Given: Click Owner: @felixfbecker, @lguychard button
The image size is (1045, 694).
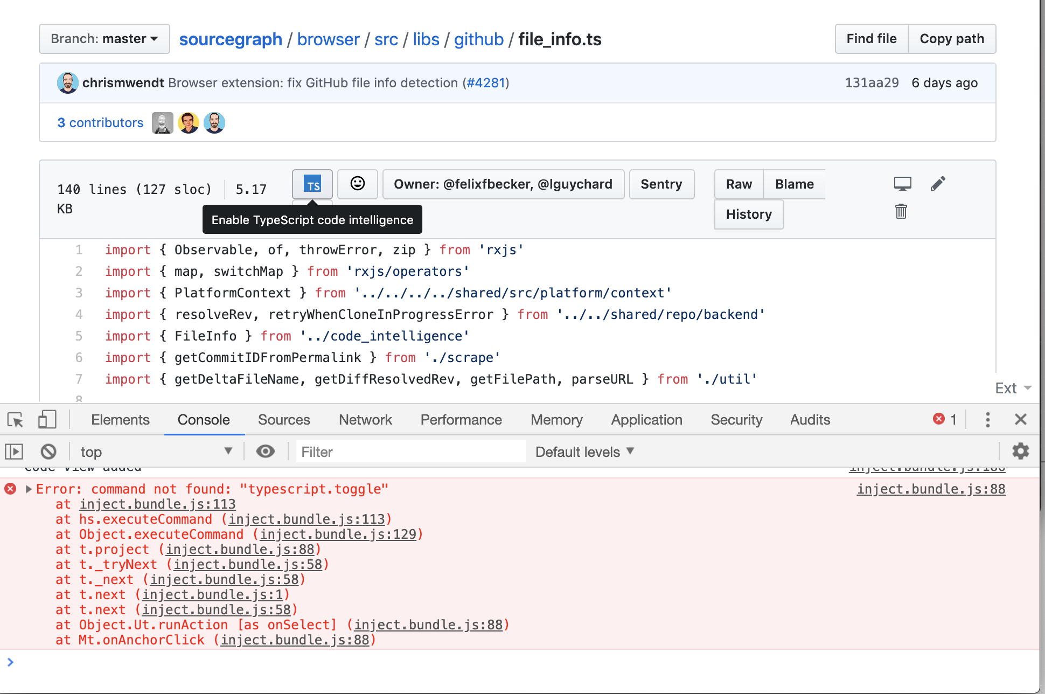Looking at the screenshot, I should [x=503, y=184].
